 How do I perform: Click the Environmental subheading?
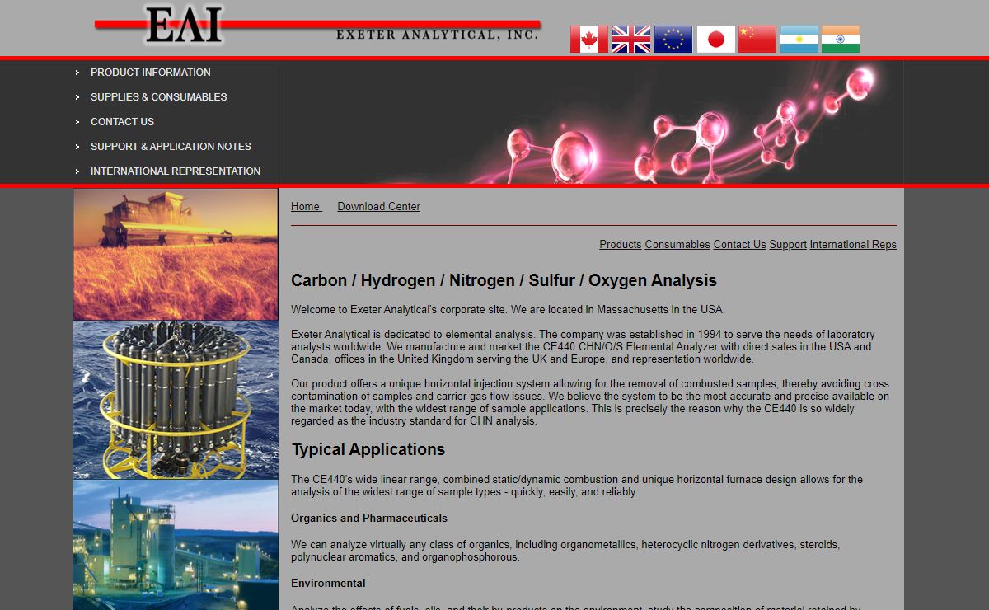click(328, 584)
